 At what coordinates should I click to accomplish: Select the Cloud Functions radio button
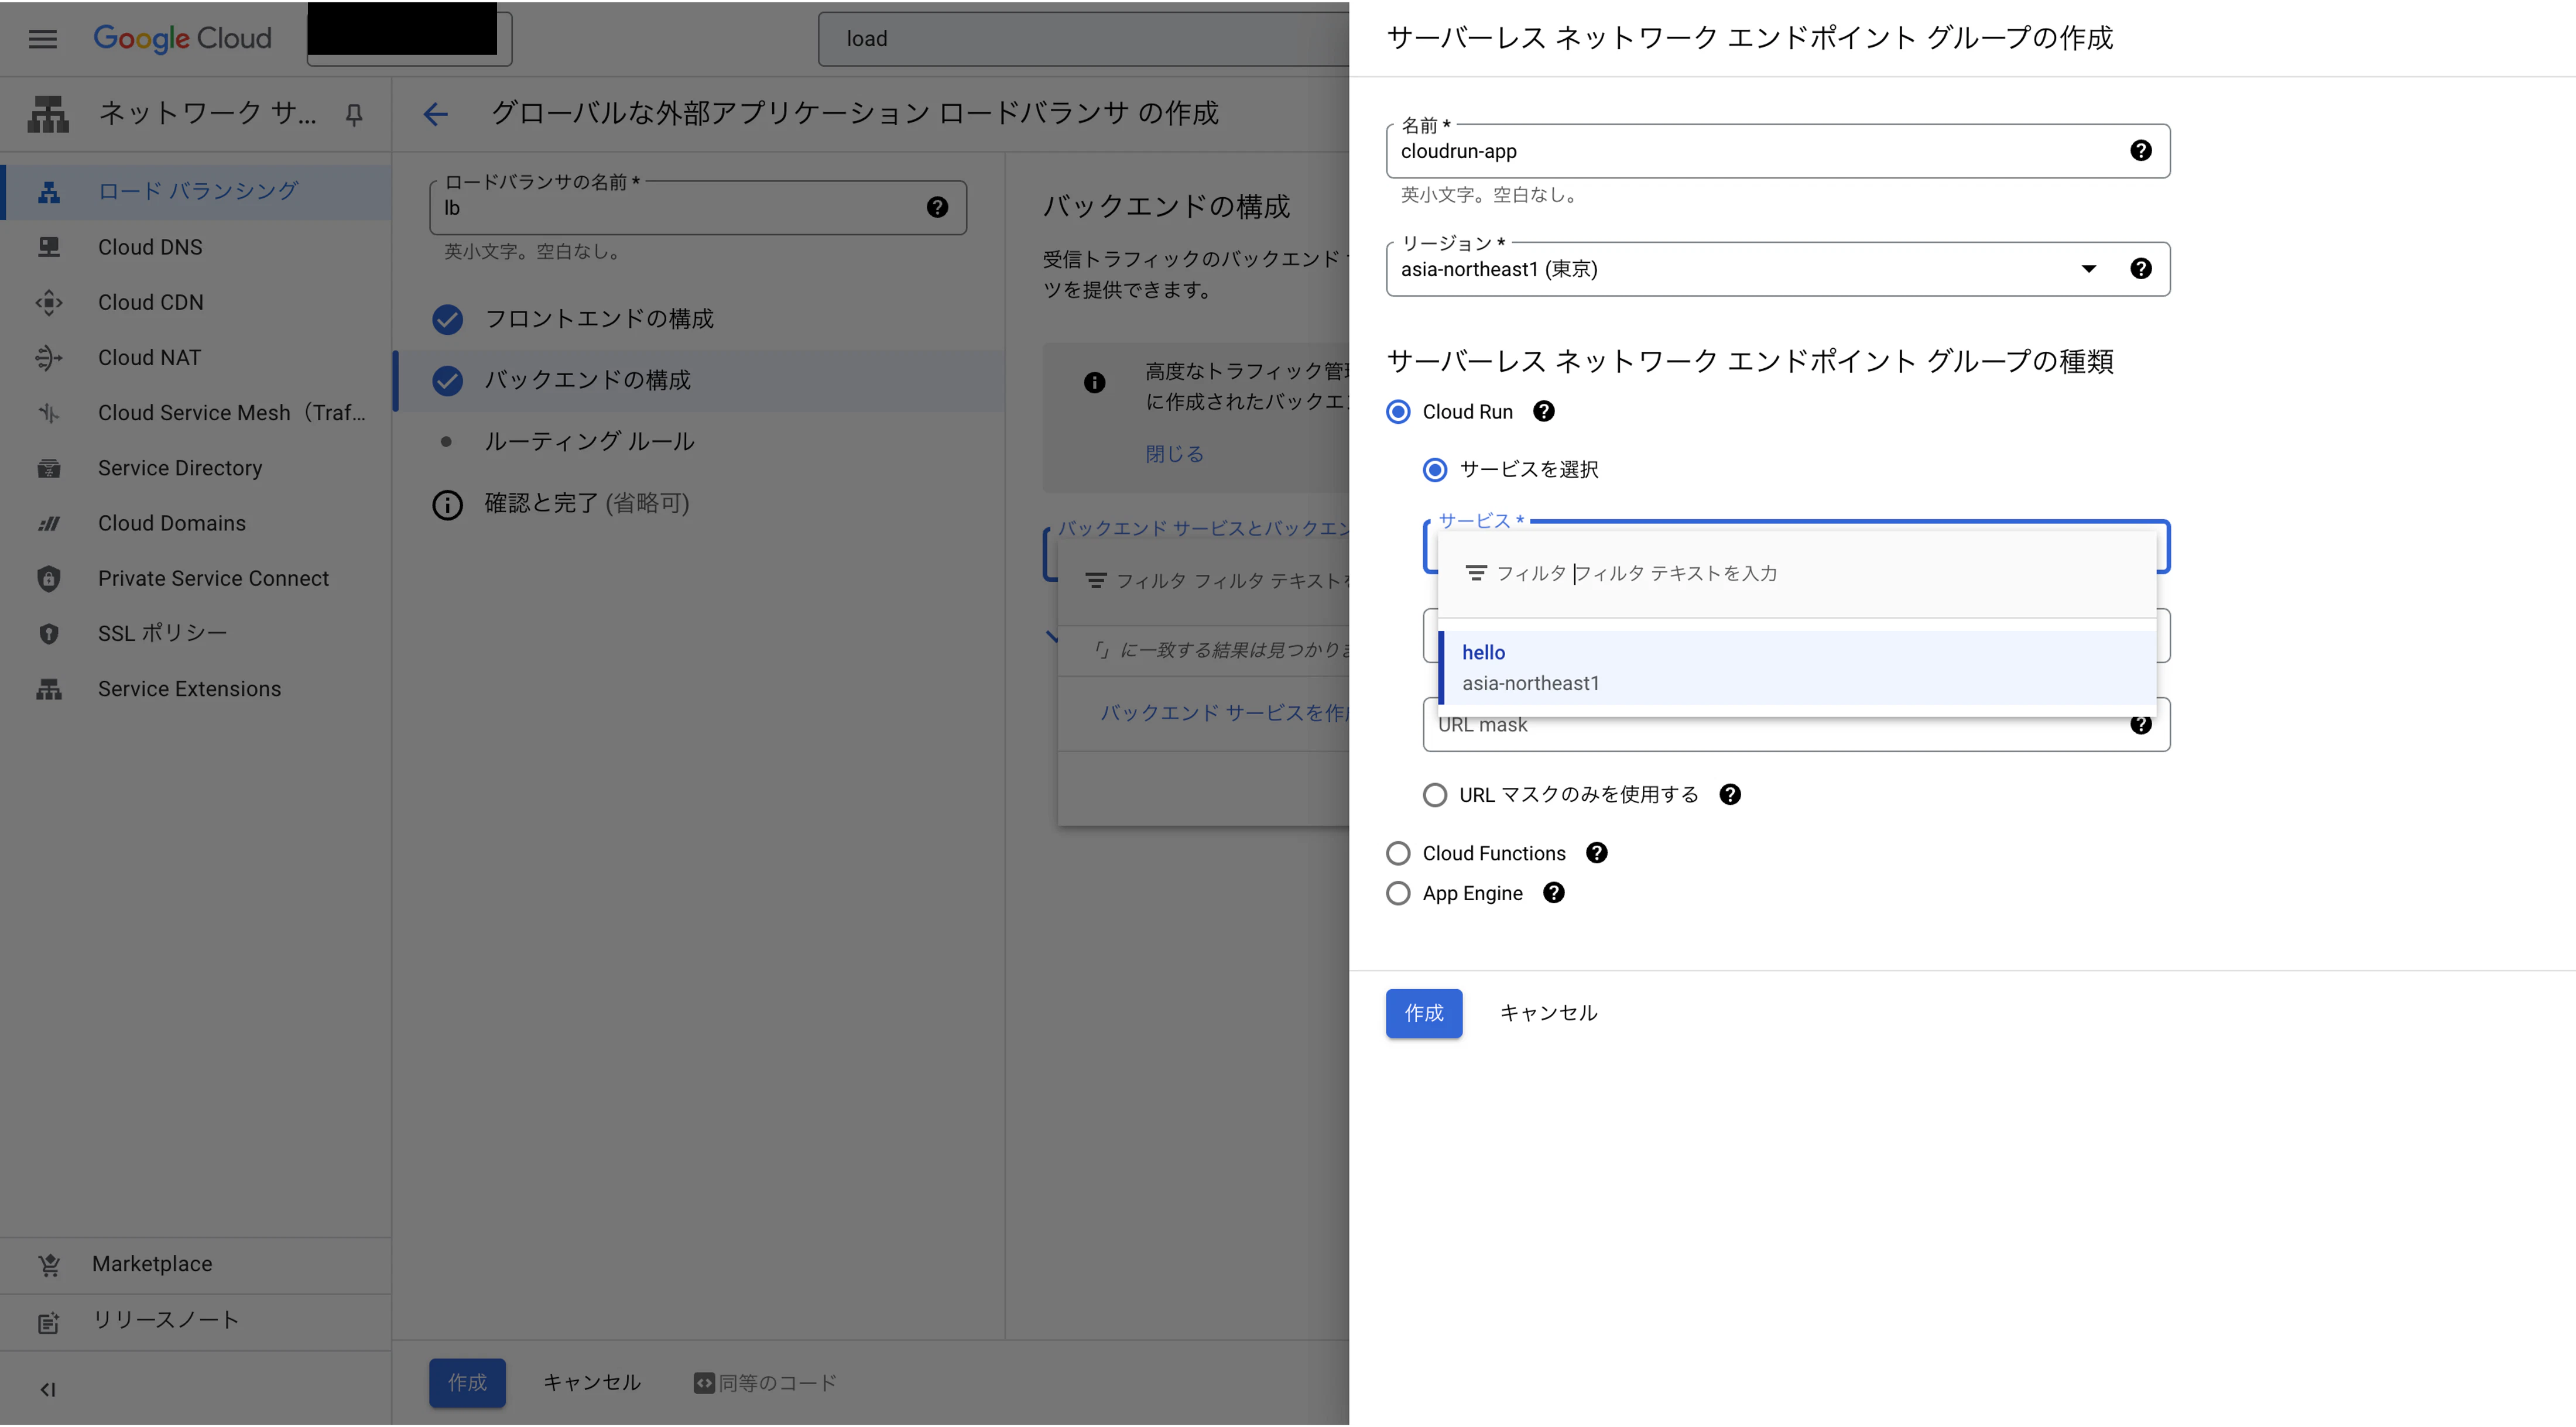[x=1399, y=853]
